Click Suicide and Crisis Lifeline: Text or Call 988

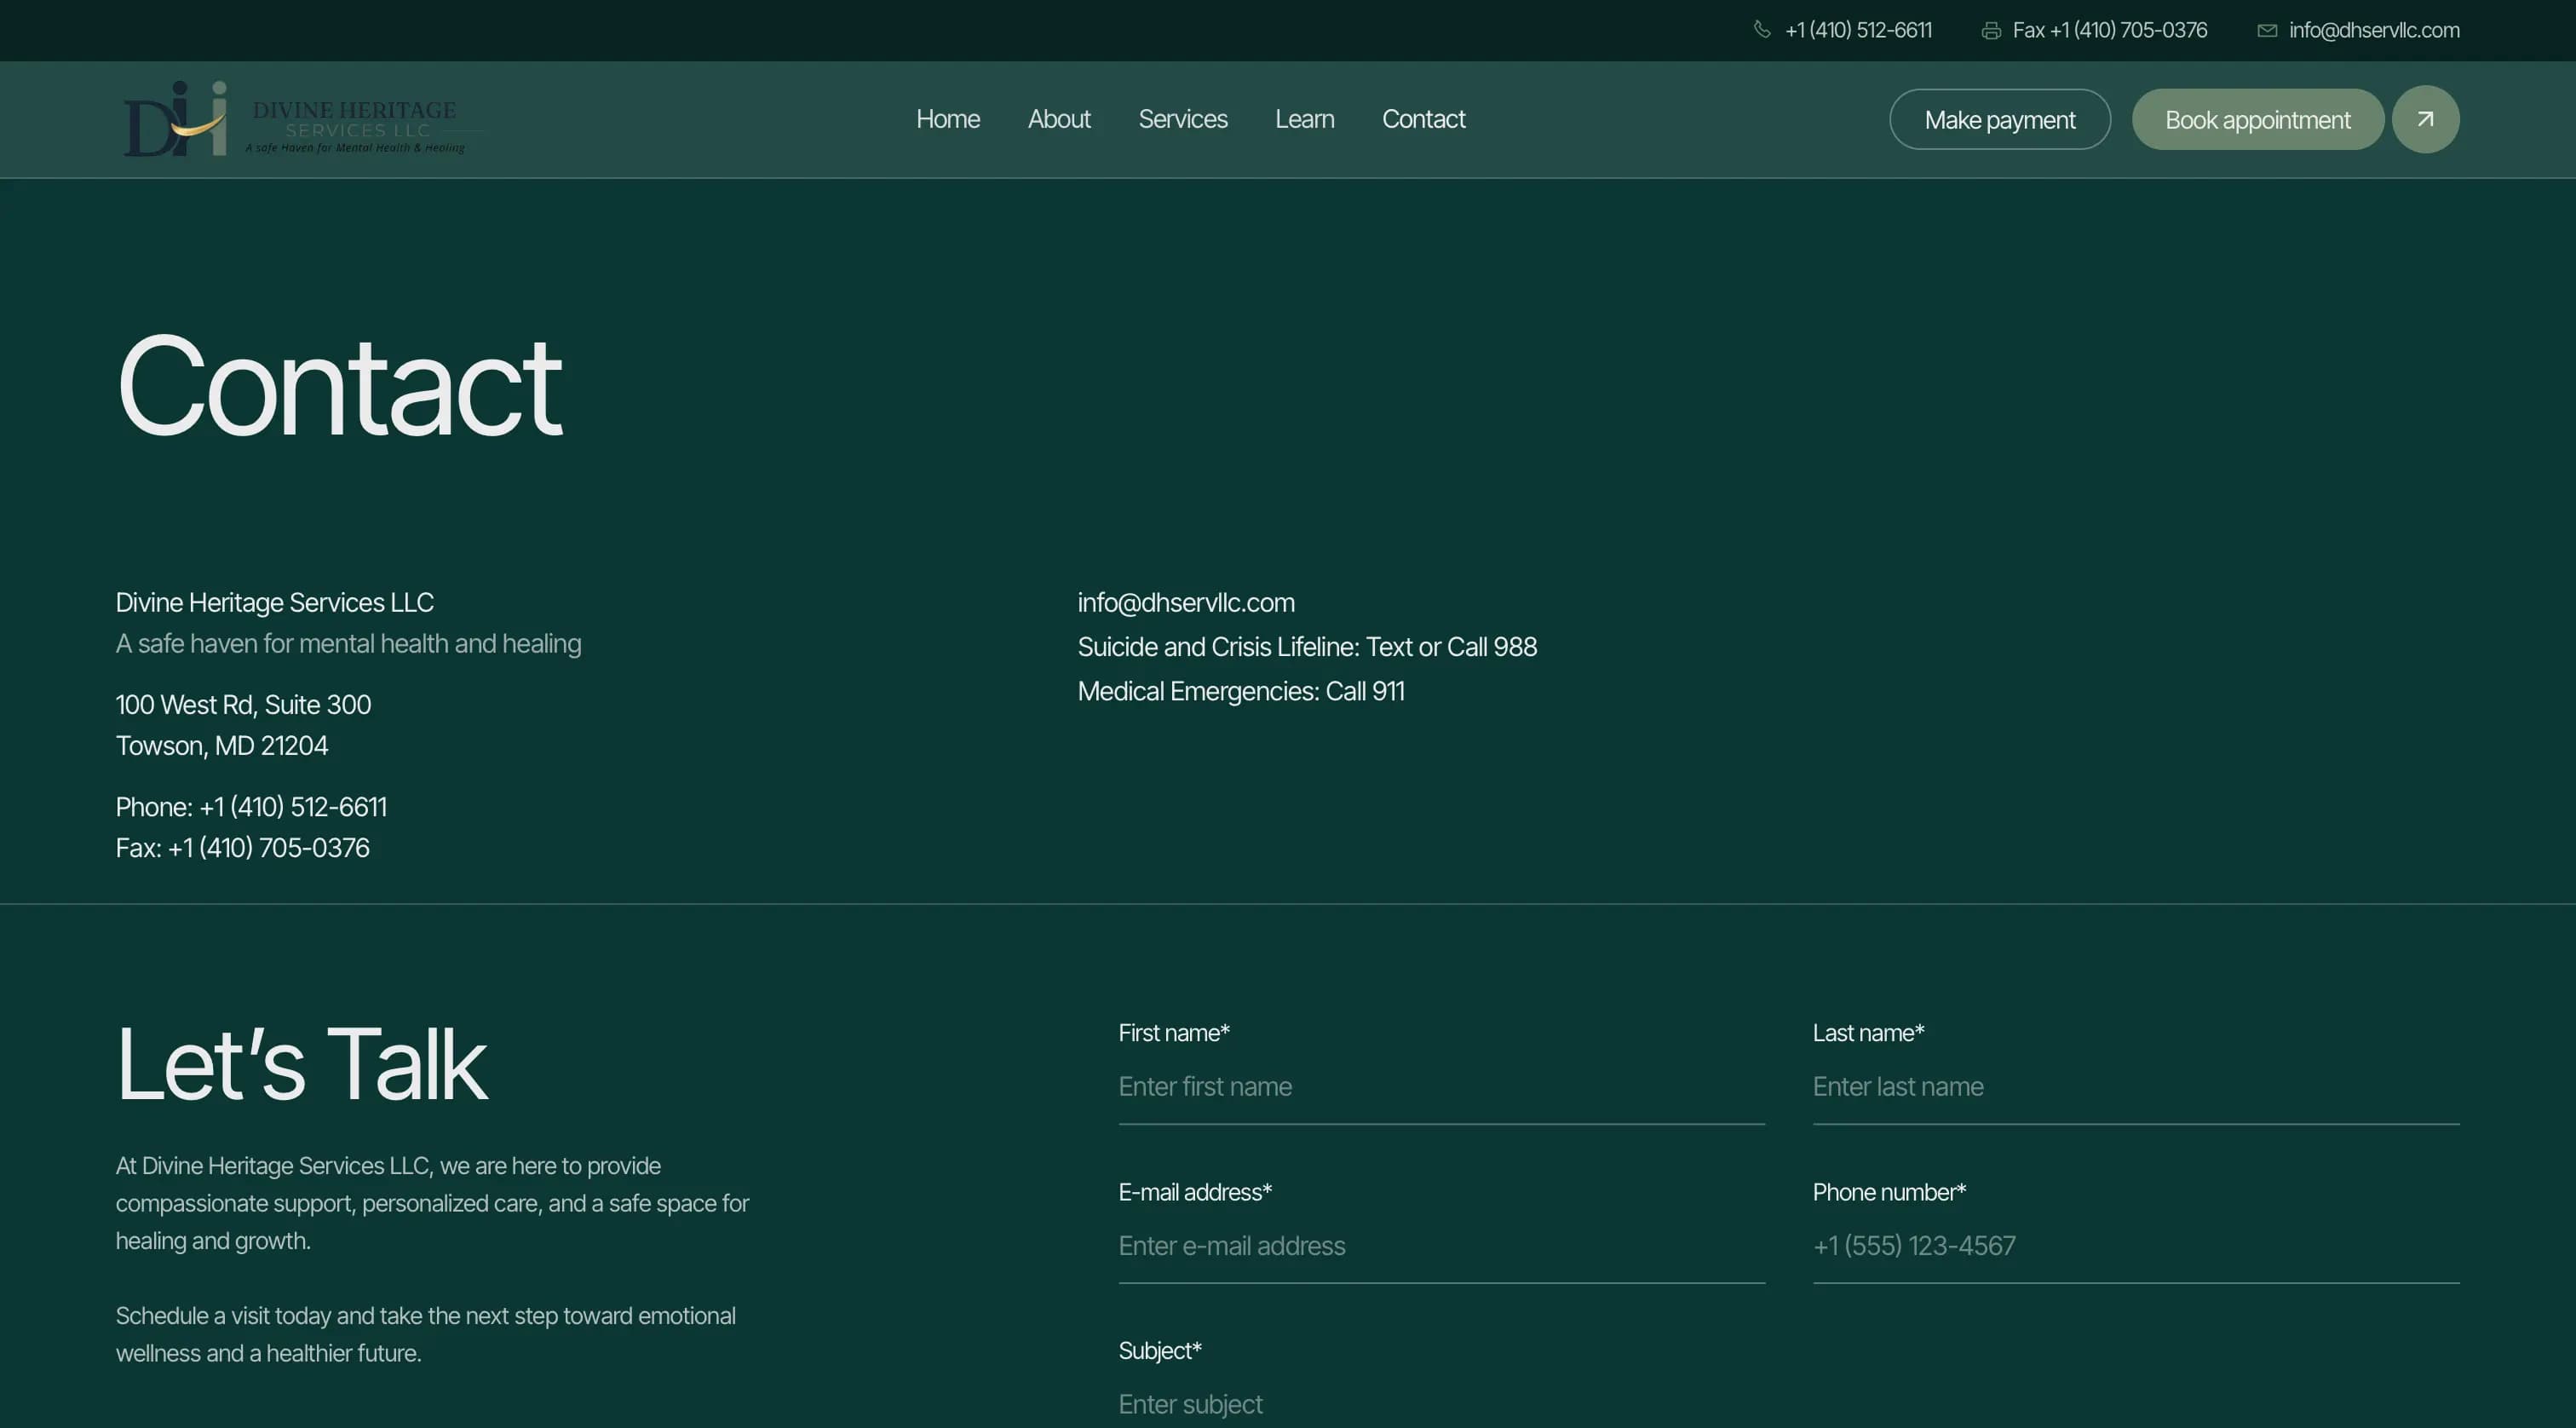point(1307,647)
